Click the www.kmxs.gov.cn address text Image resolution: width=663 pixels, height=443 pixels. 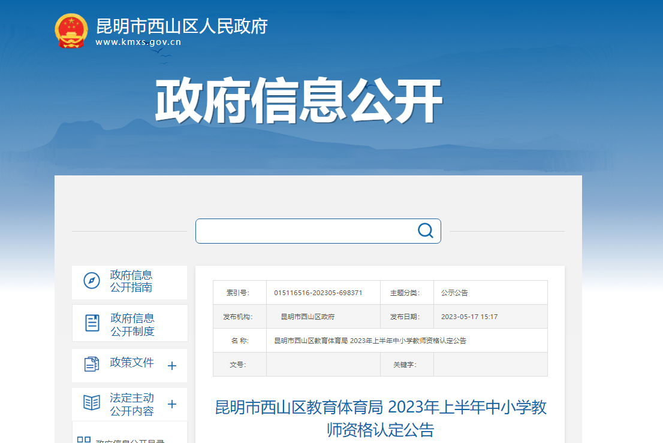tap(138, 43)
